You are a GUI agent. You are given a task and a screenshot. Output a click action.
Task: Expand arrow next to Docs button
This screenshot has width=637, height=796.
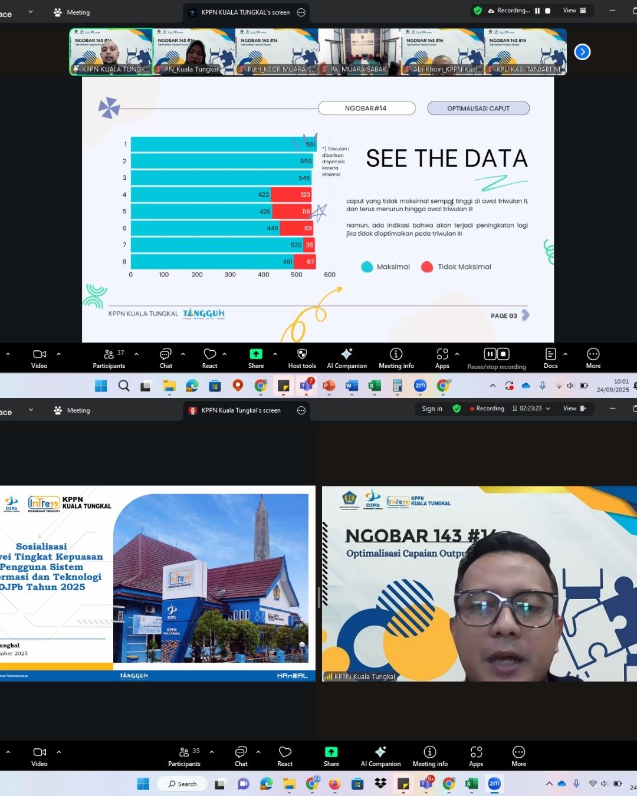565,354
